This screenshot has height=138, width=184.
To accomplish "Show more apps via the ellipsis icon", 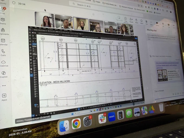I will [x=4, y=86].
